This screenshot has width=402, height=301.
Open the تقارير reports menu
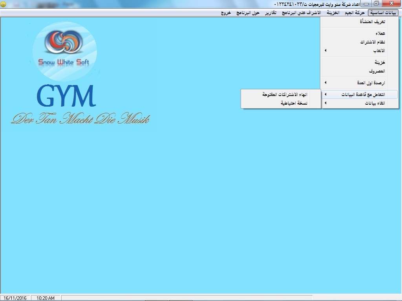270,13
